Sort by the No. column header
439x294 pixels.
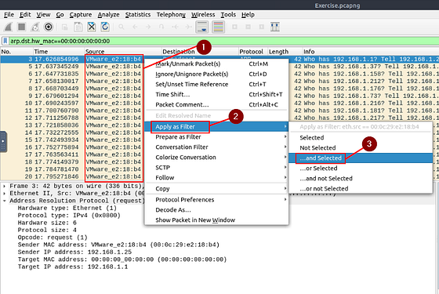(x=16, y=52)
